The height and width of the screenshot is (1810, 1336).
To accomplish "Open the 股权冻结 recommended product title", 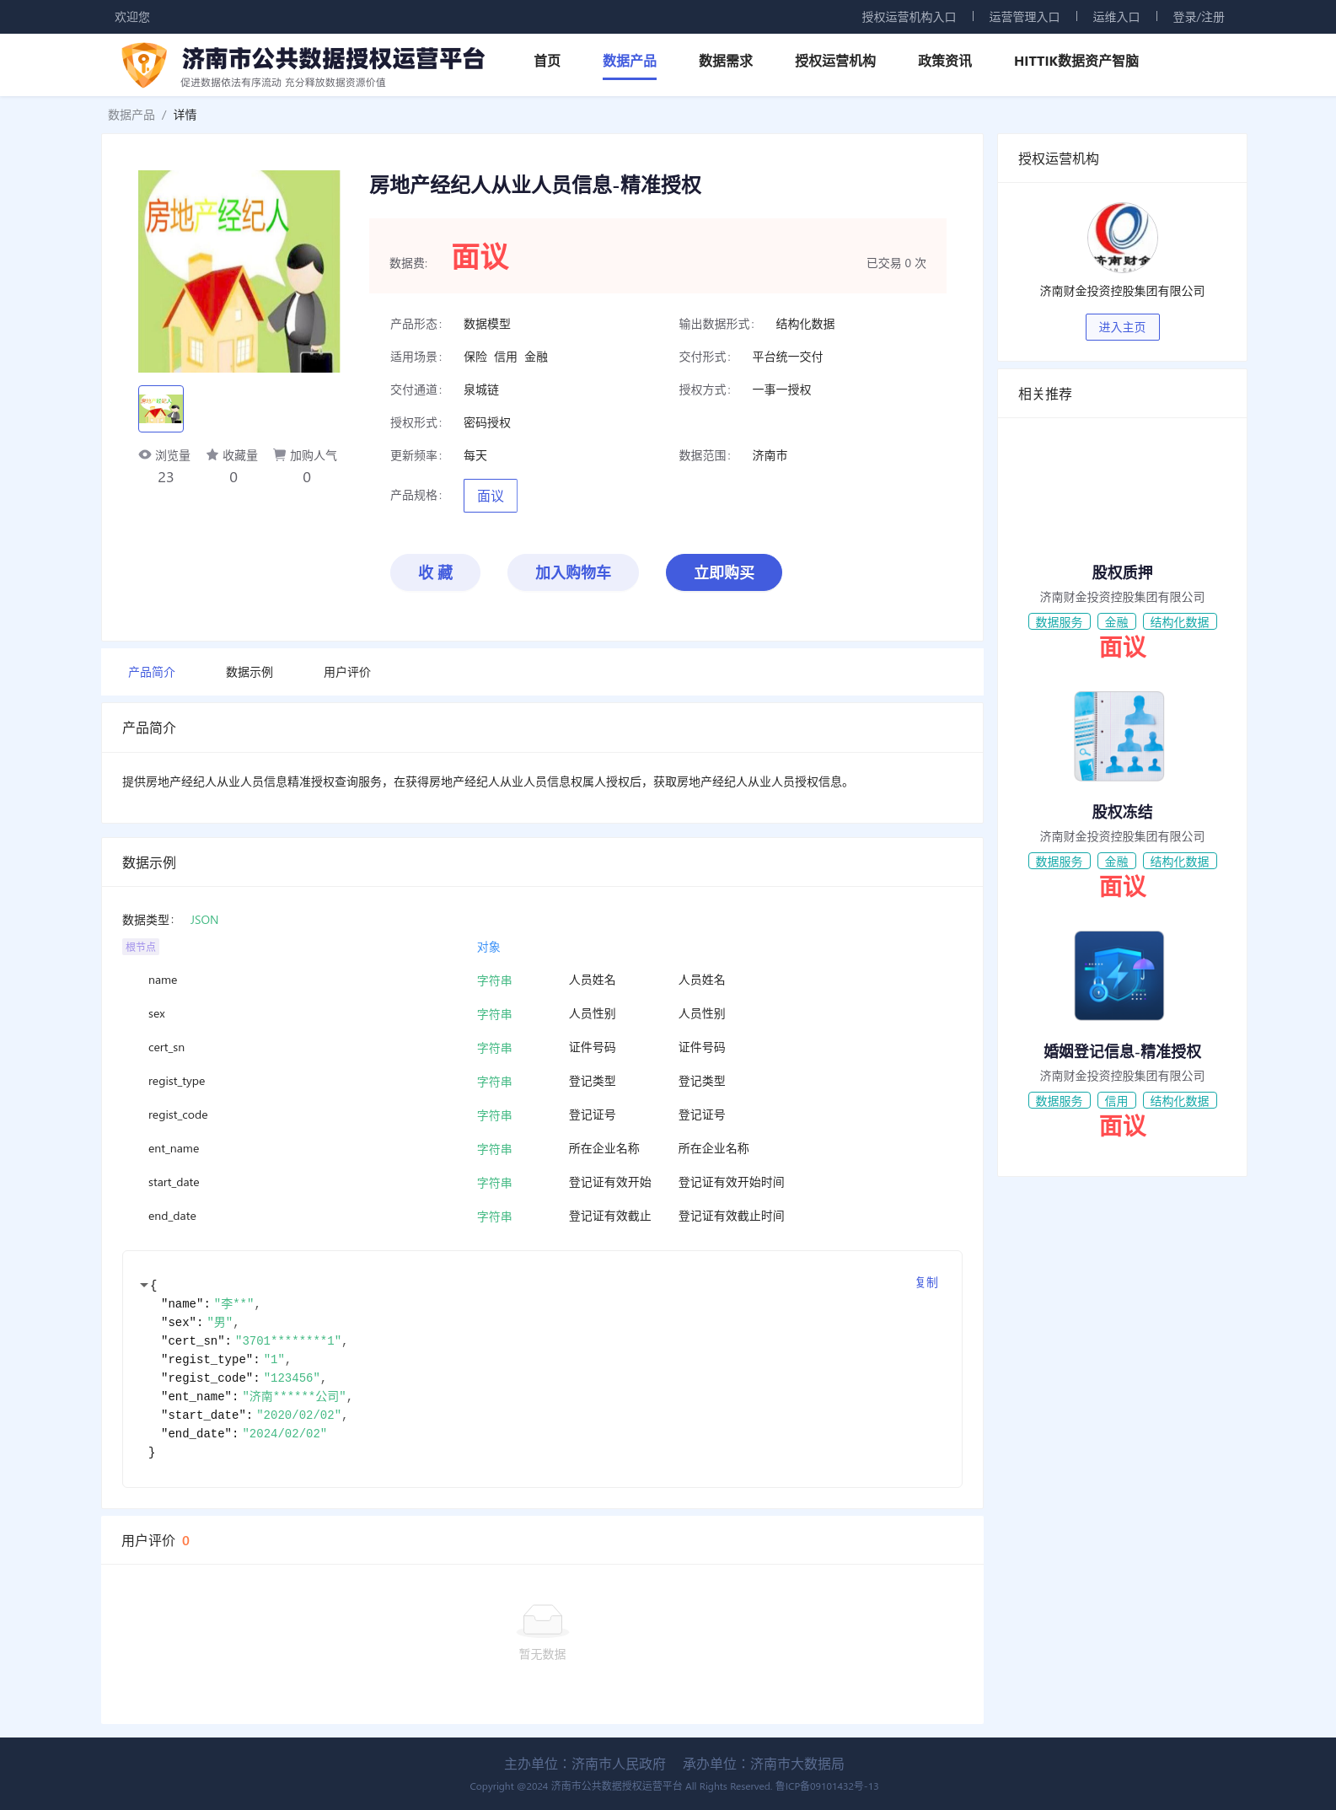I will (1122, 812).
